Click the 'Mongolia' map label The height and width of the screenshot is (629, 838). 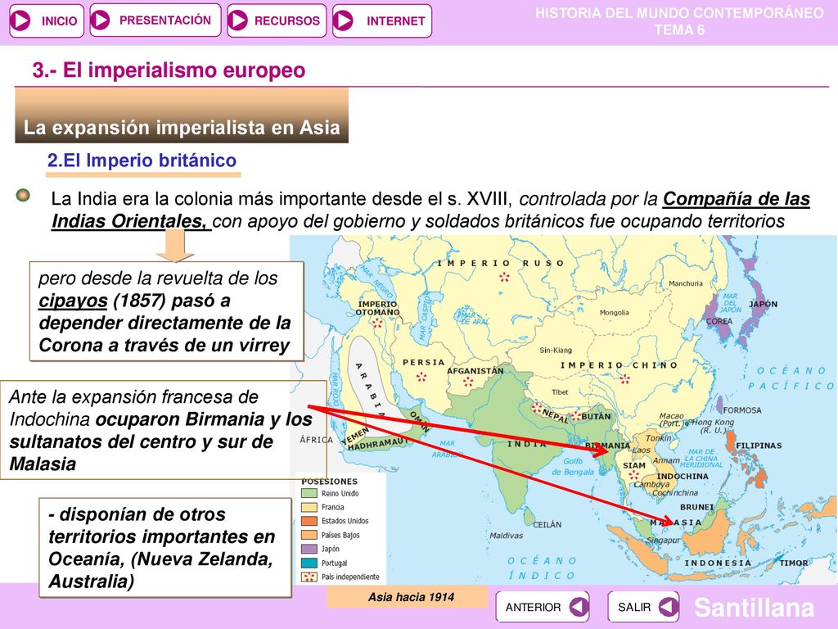[614, 312]
